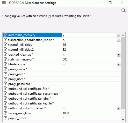
Task: Click the scrollbar up arrow
Action: (x=123, y=35)
